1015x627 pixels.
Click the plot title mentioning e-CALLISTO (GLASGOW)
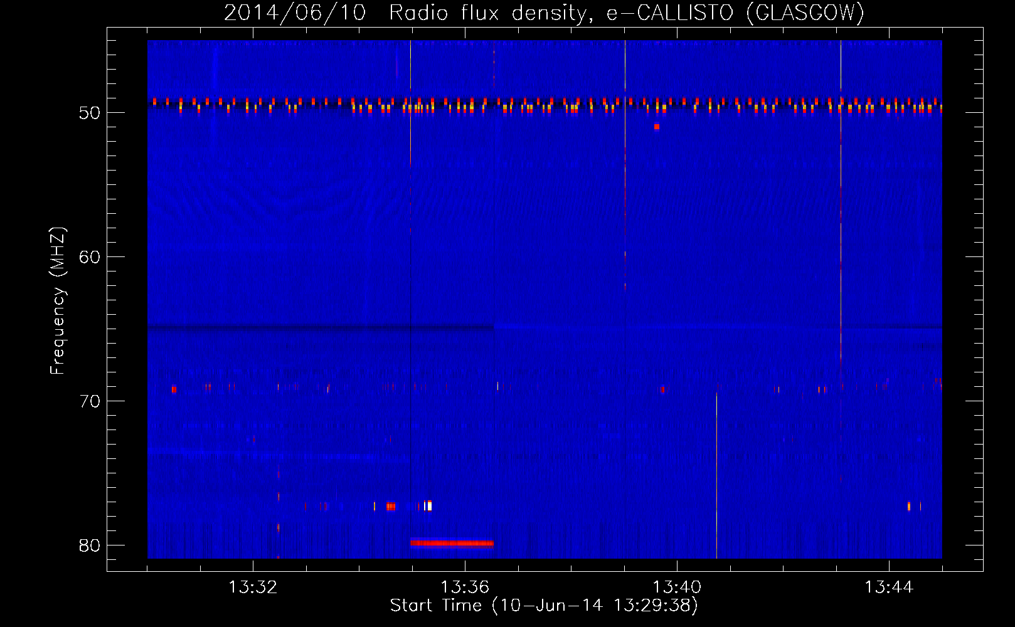pos(544,13)
